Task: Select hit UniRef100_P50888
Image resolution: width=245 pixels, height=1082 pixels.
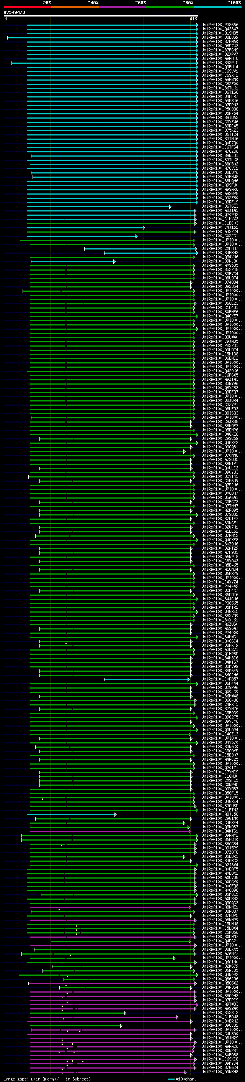Action: (220, 109)
